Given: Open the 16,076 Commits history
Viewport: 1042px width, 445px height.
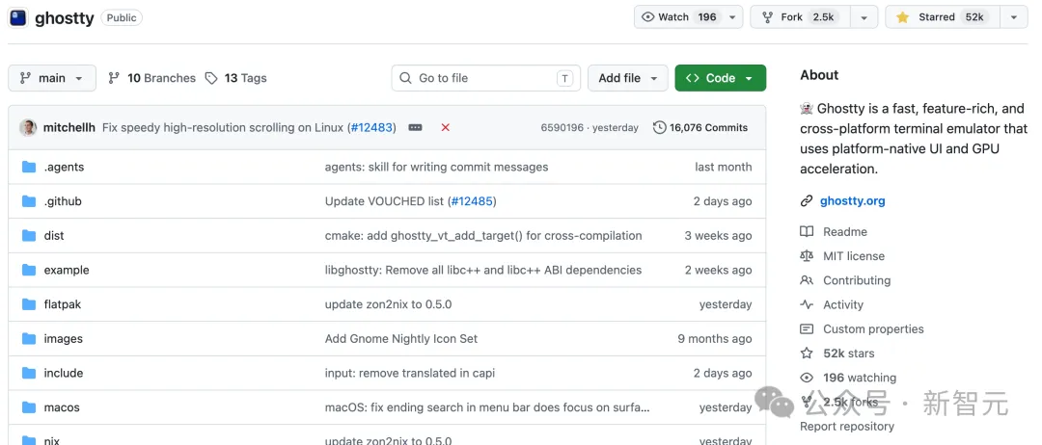Looking at the screenshot, I should point(700,127).
